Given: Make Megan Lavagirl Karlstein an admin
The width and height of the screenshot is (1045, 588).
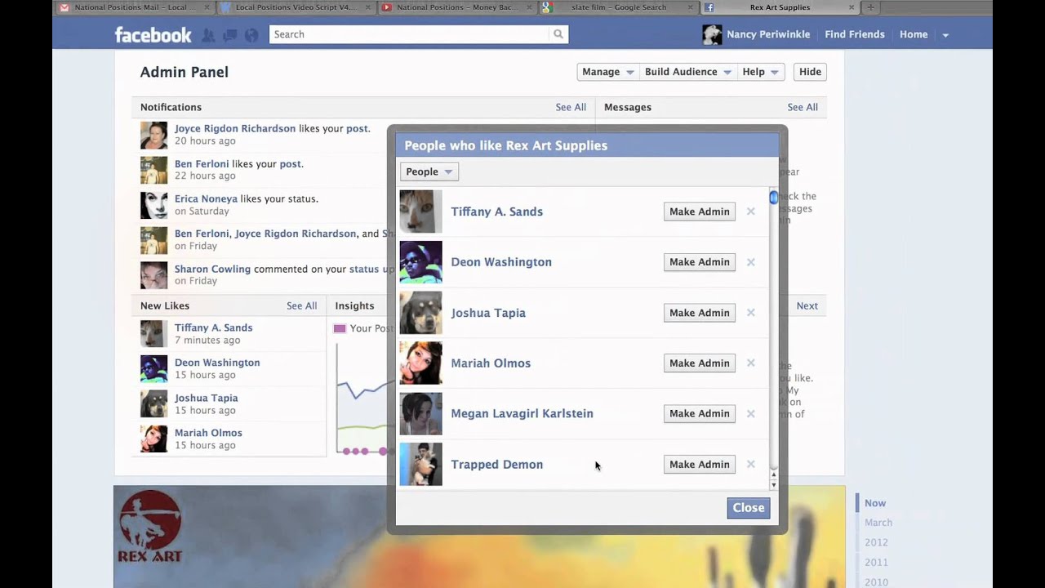Looking at the screenshot, I should coord(699,413).
